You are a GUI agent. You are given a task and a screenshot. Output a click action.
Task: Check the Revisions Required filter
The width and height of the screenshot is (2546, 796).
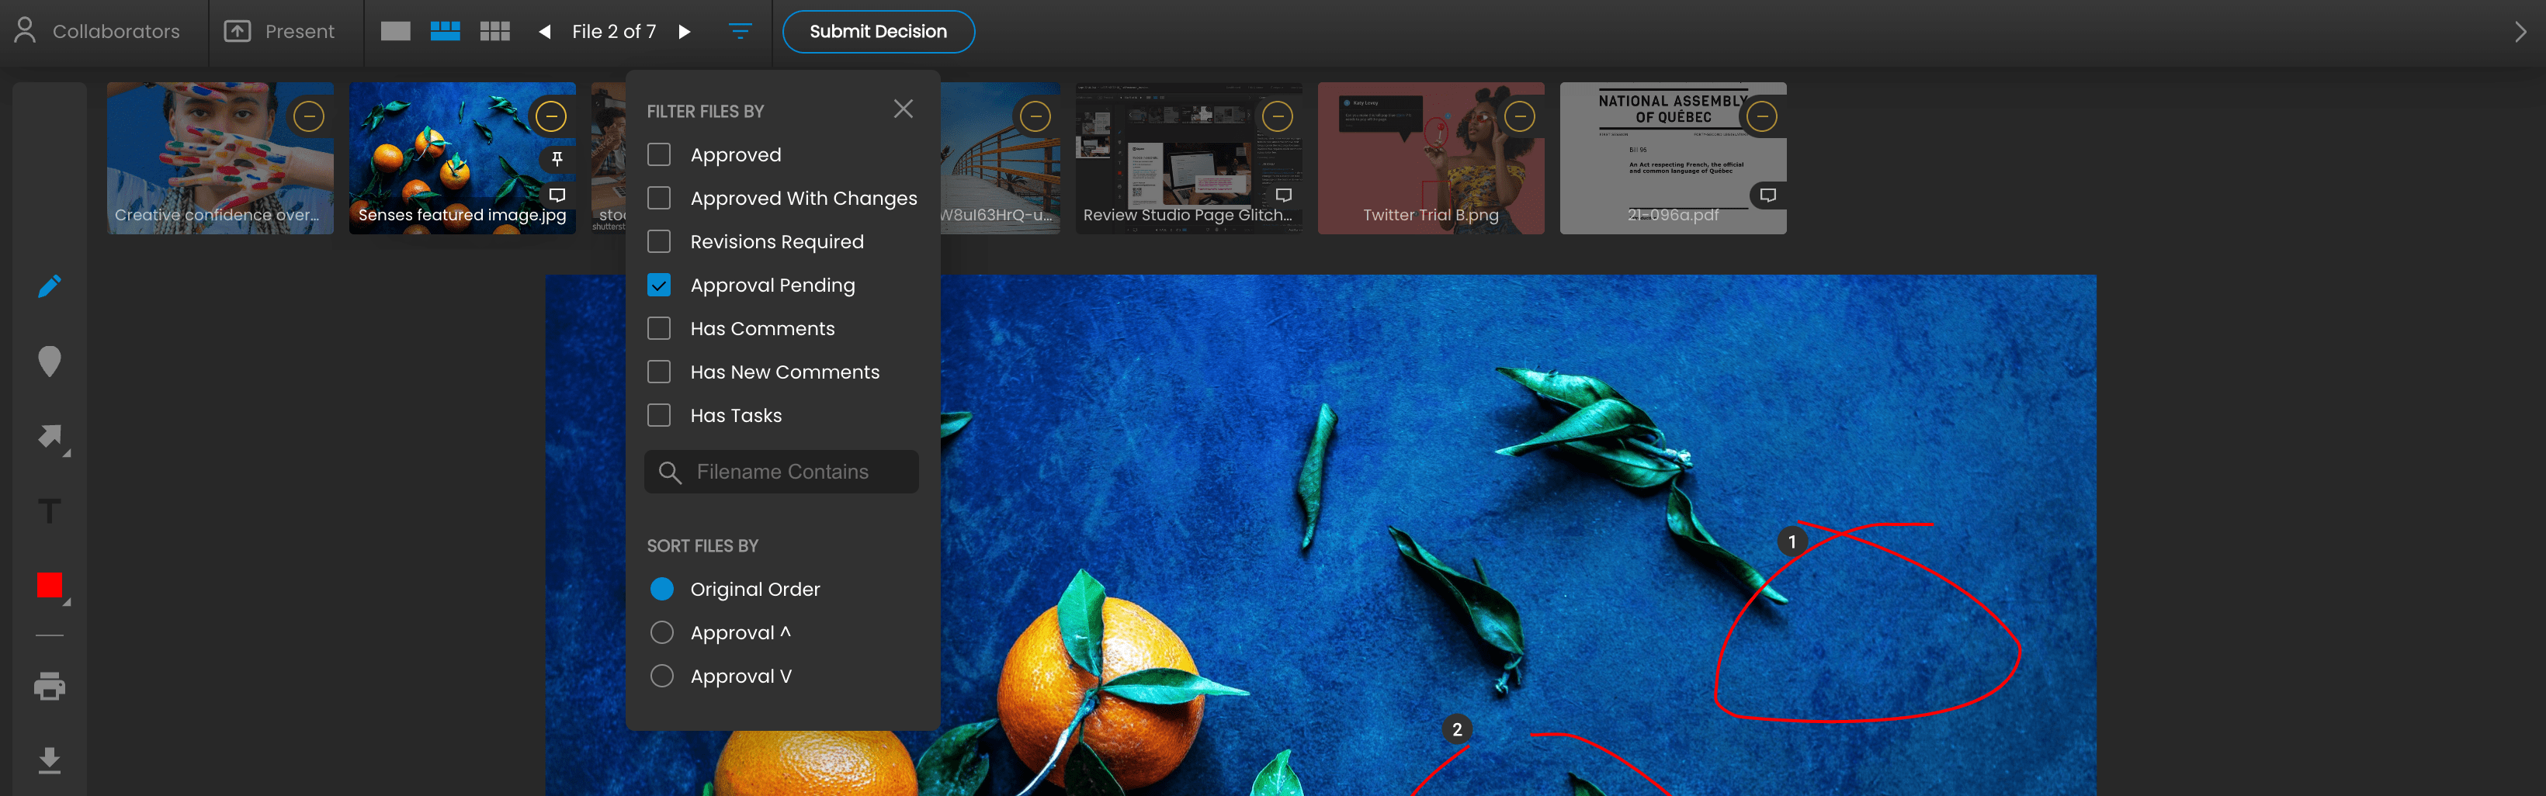[659, 242]
